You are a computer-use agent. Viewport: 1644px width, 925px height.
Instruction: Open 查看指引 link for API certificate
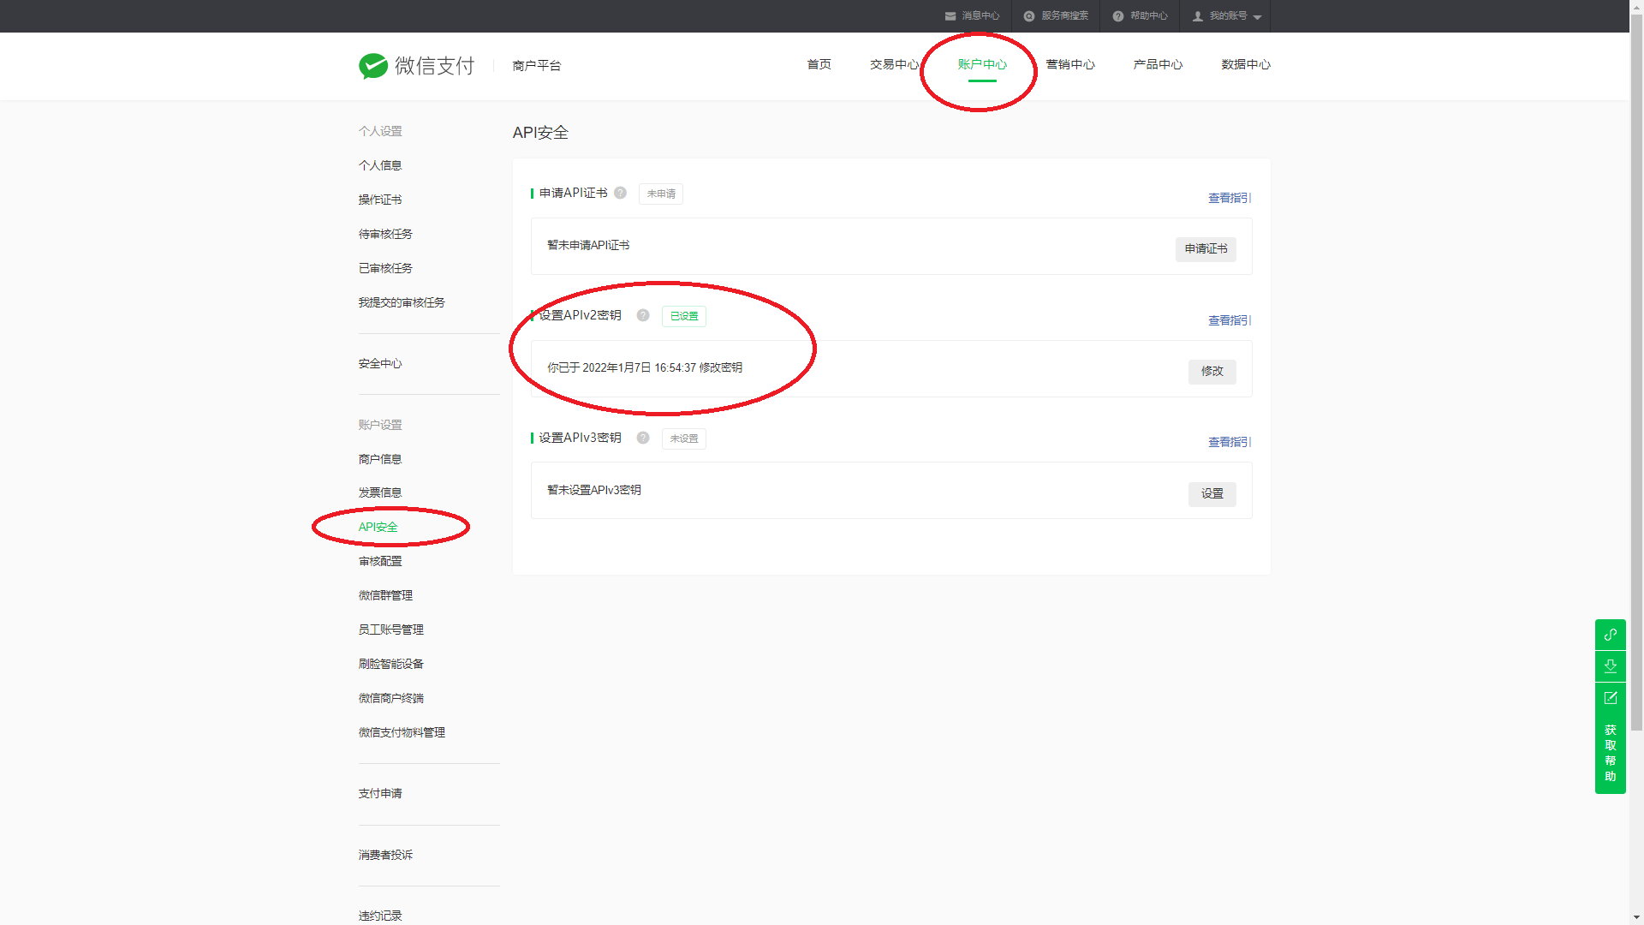pyautogui.click(x=1230, y=198)
